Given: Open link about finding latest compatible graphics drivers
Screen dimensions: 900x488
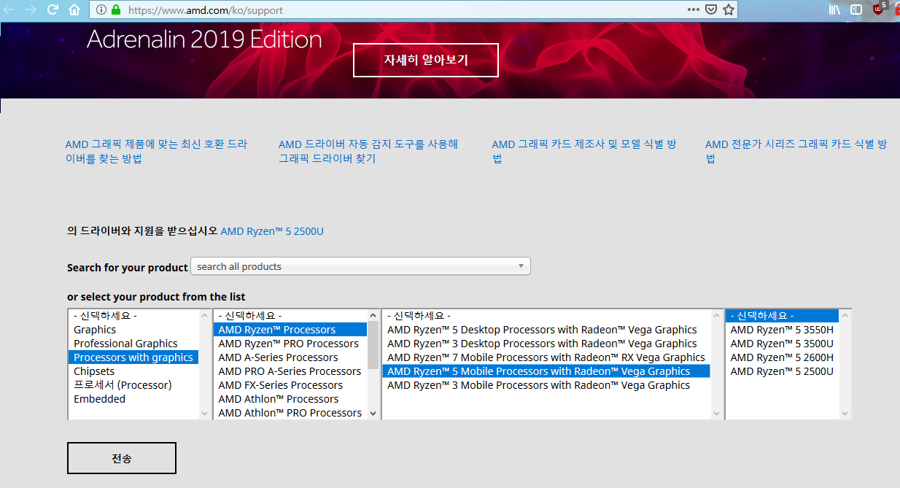Looking at the screenshot, I should tap(156, 152).
